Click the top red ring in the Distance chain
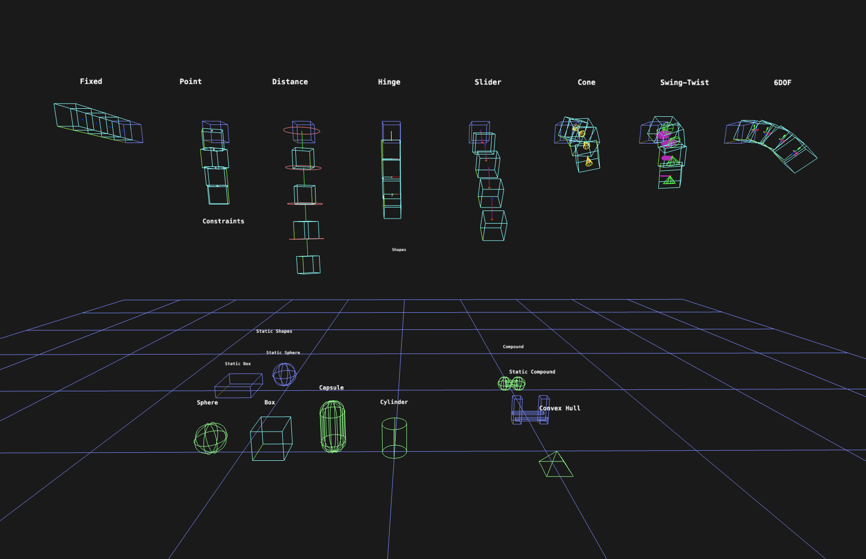The width and height of the screenshot is (866, 559). click(x=301, y=131)
